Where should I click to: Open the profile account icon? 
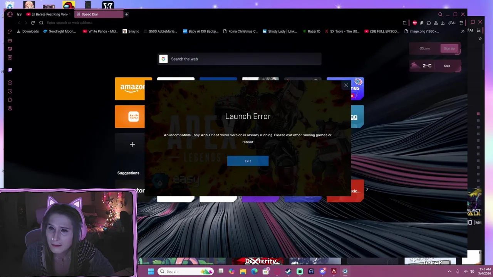point(436,23)
